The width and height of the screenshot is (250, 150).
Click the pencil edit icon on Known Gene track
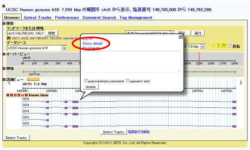[x=19, y=95]
